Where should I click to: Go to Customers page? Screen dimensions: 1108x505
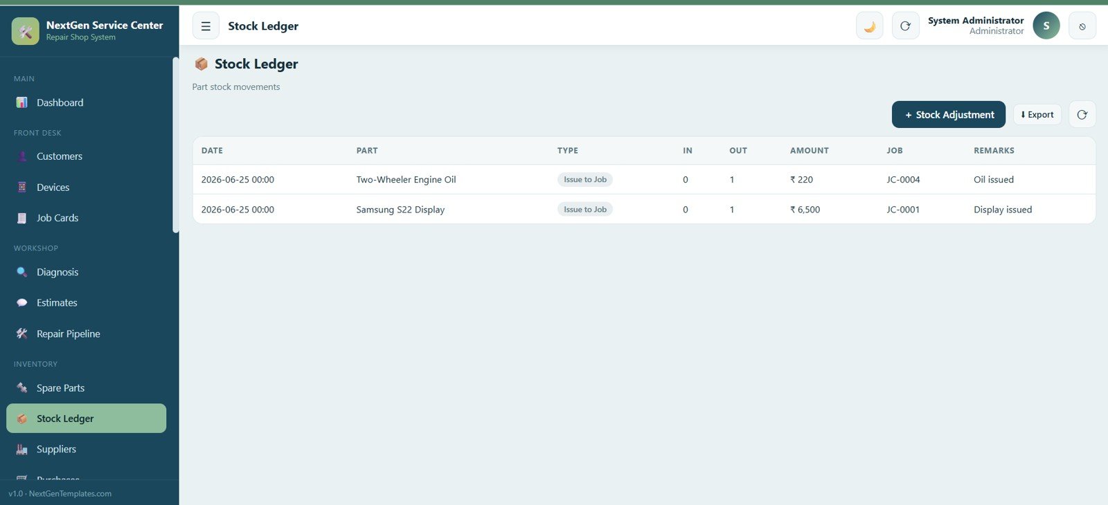86,156
